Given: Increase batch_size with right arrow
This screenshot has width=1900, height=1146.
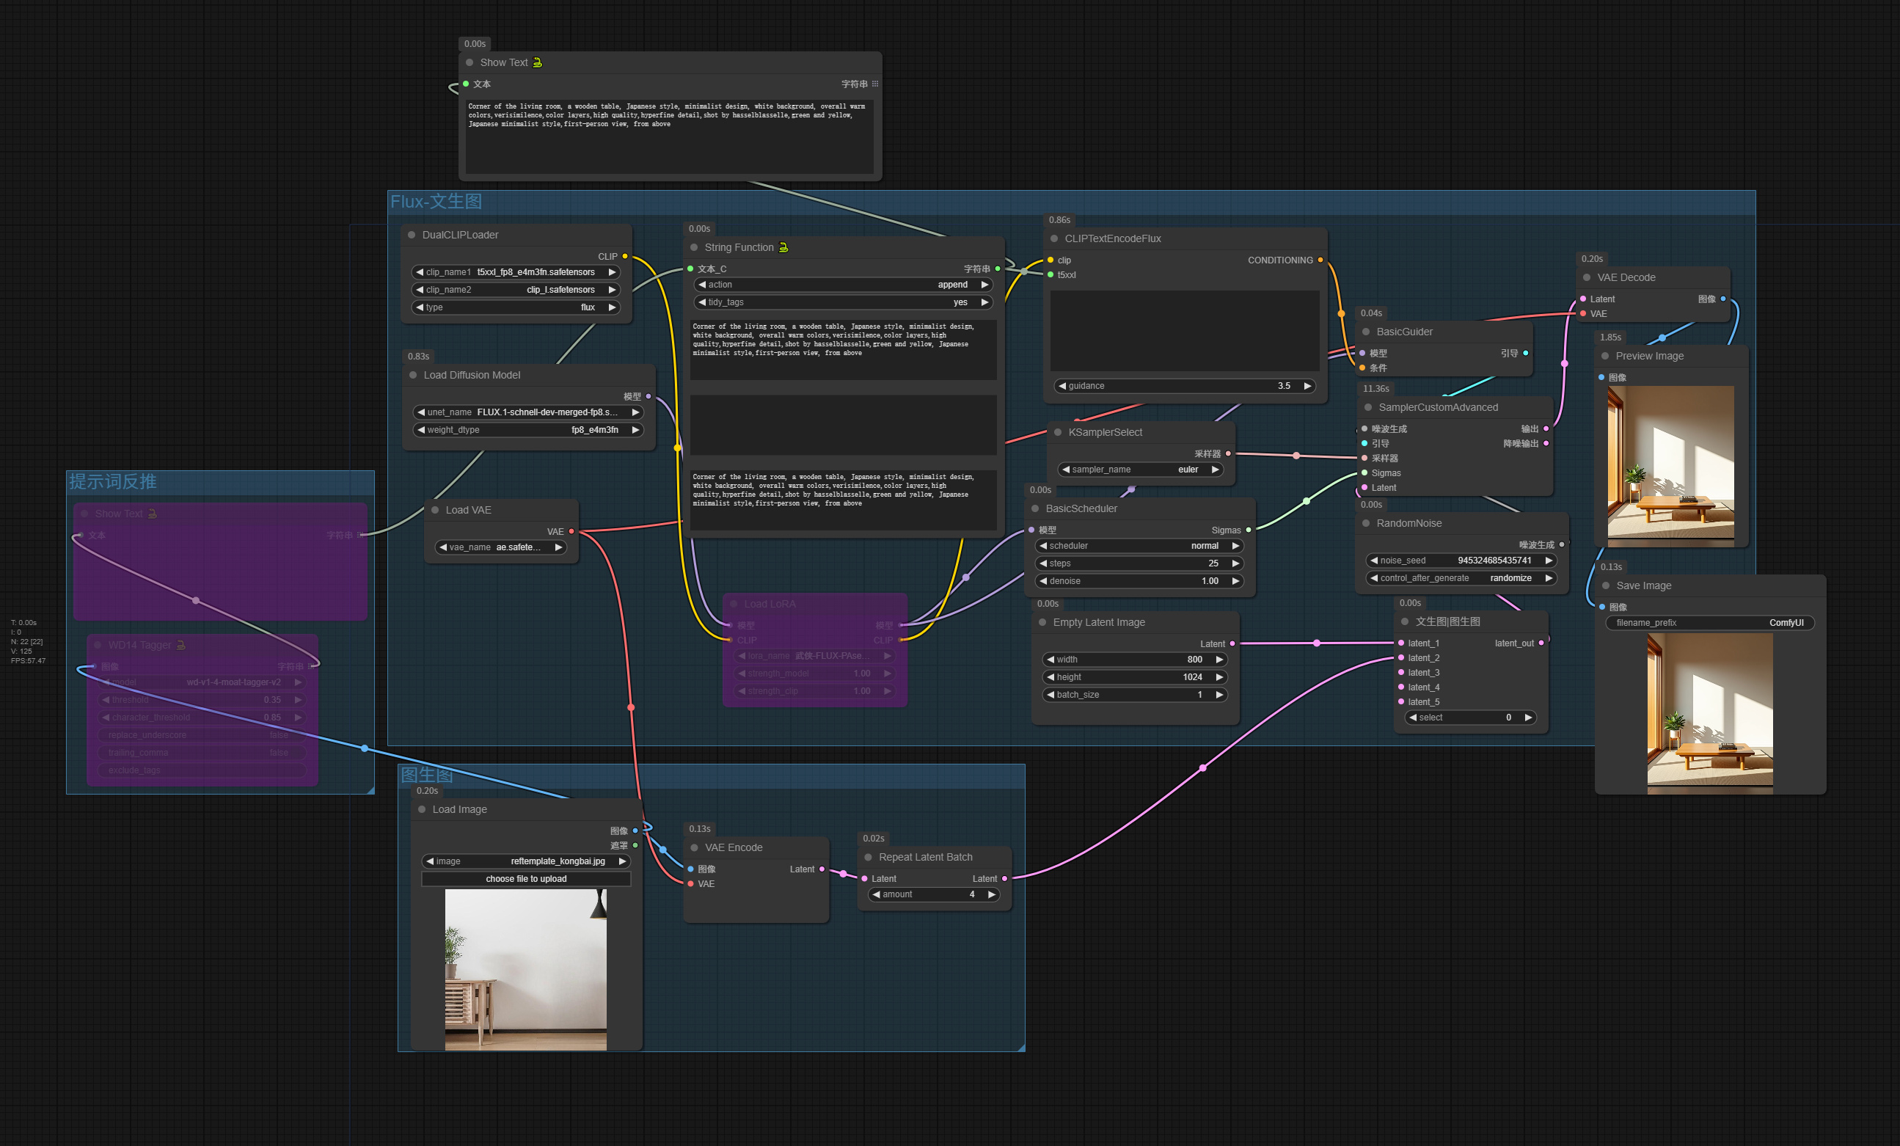Looking at the screenshot, I should tap(1219, 695).
